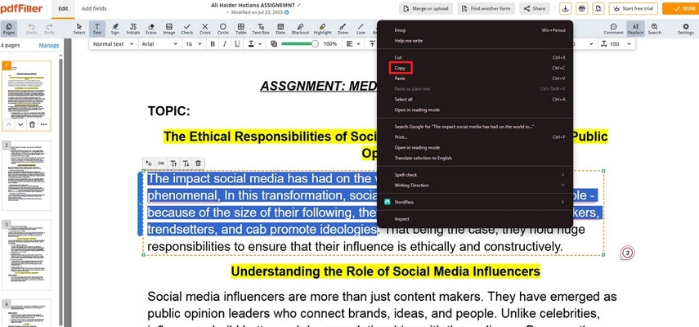This screenshot has height=327, width=699.
Task: Click the Share button
Action: point(535,8)
